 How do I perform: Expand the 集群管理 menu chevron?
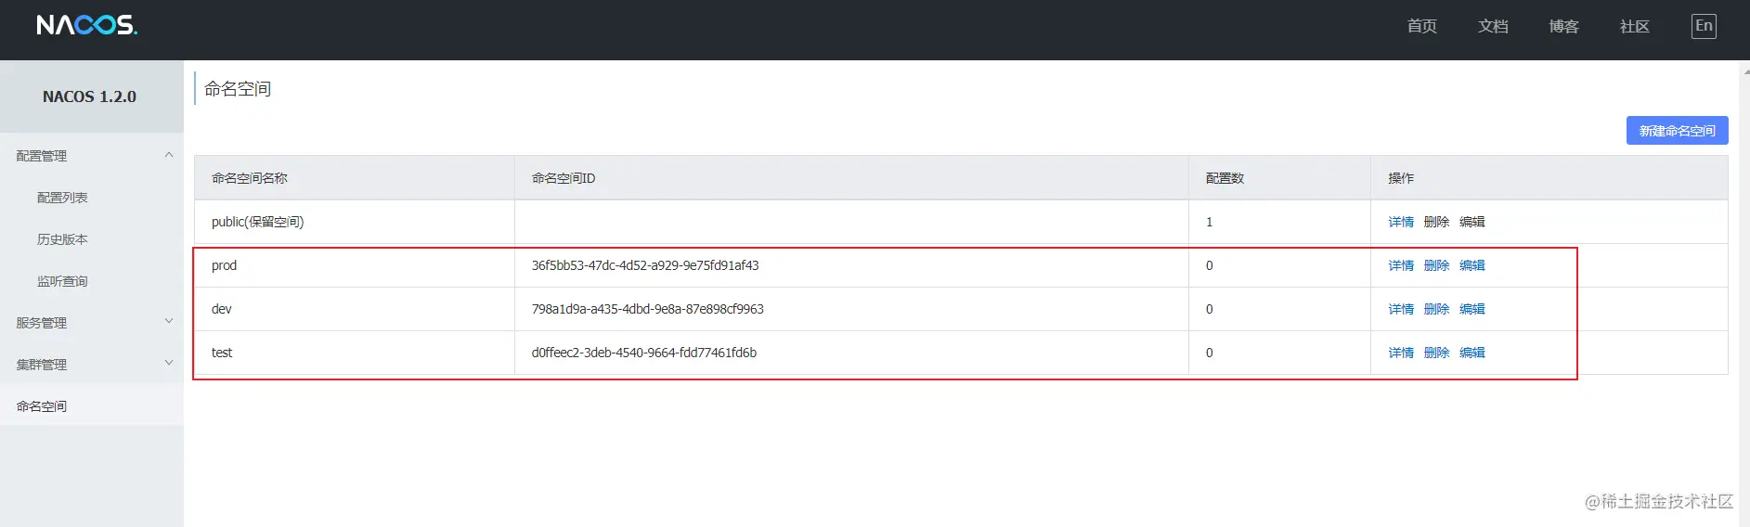coord(169,363)
